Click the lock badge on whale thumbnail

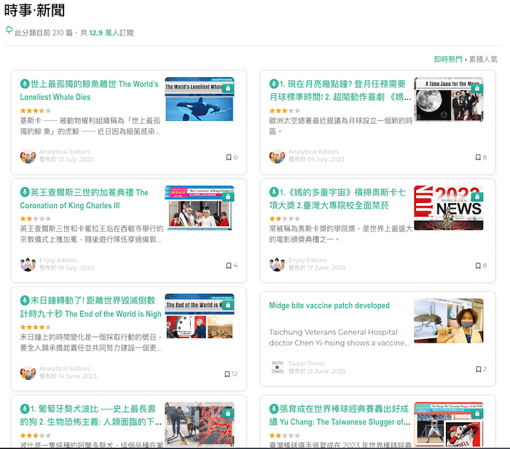click(x=228, y=88)
